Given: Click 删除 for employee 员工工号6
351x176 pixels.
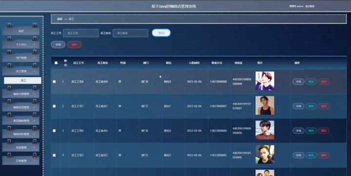Looking at the screenshot, I should click(x=324, y=131).
